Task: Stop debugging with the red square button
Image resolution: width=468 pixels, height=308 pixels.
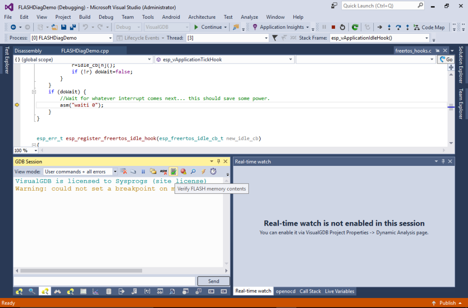Action: pyautogui.click(x=333, y=27)
